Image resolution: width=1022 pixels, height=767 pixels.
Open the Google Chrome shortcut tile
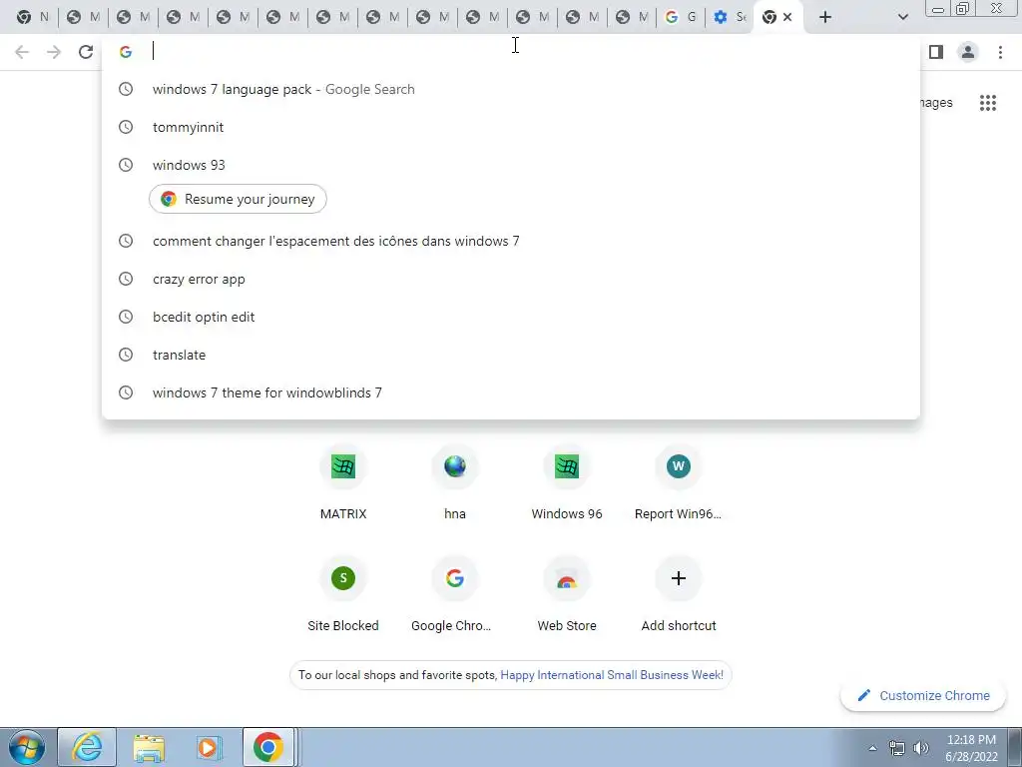click(x=455, y=595)
